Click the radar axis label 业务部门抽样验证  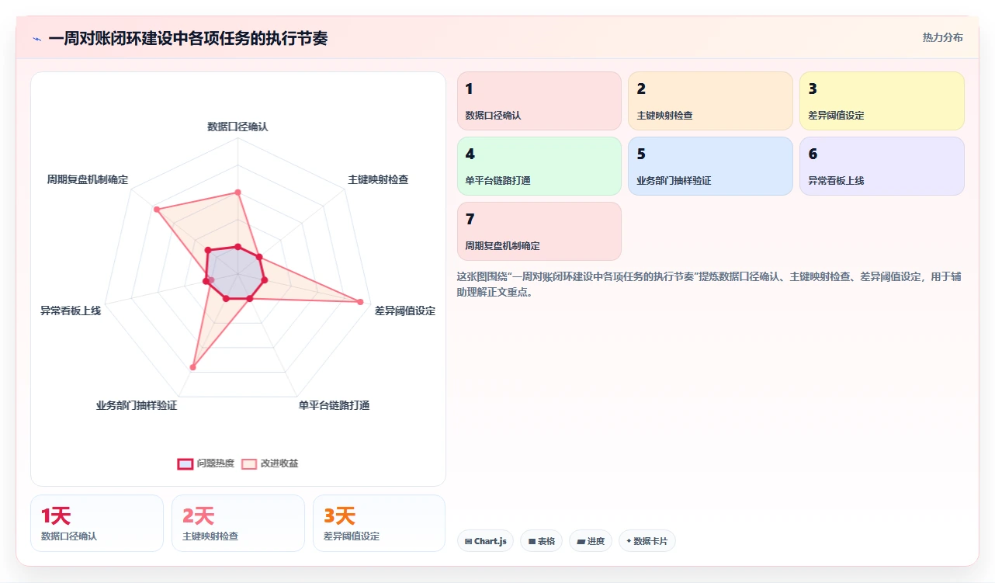(x=137, y=405)
